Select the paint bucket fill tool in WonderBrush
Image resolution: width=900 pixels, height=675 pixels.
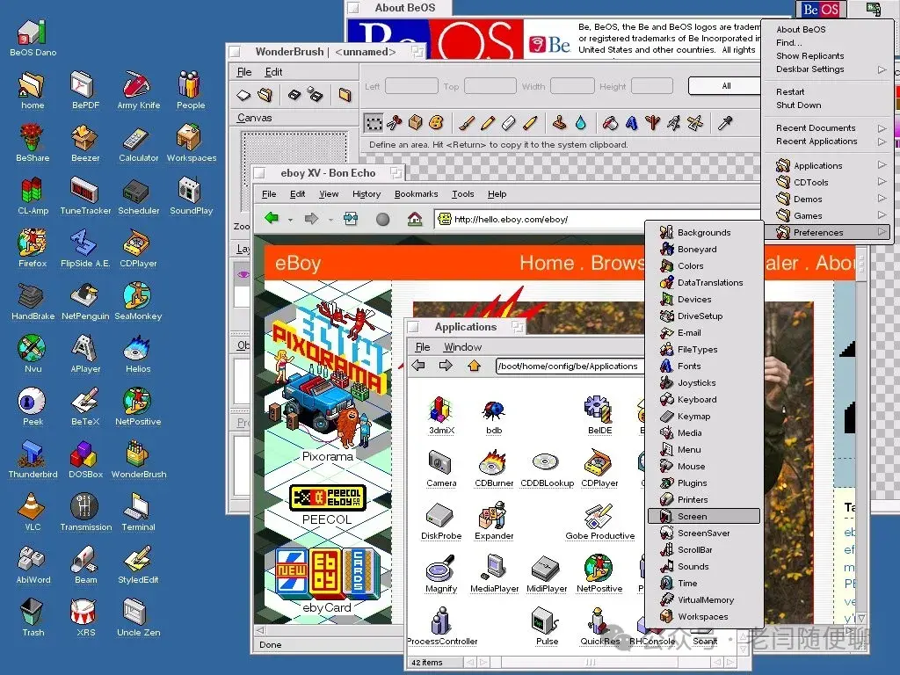(x=609, y=123)
